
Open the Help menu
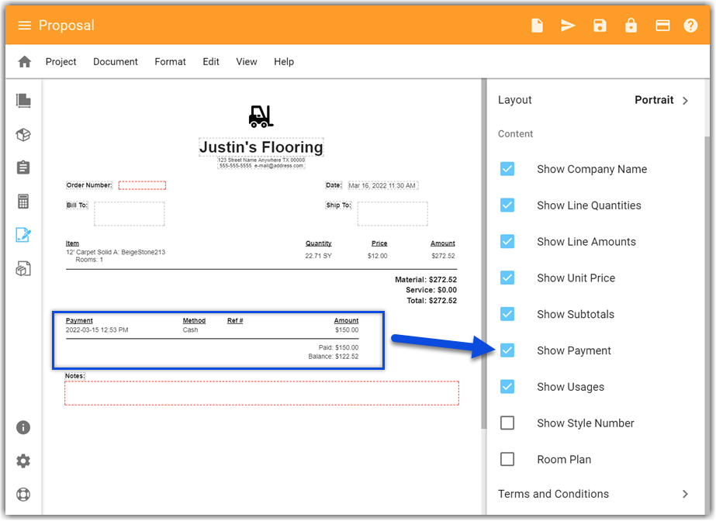(x=284, y=61)
